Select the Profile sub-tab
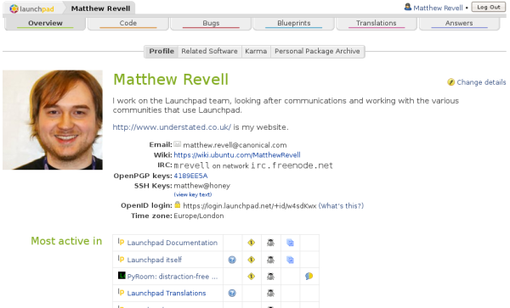Viewport: 510px width, 308px height. pos(161,51)
